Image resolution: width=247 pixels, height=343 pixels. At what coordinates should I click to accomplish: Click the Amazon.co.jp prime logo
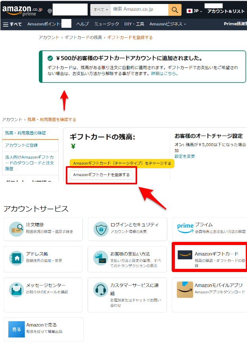[x=22, y=11]
